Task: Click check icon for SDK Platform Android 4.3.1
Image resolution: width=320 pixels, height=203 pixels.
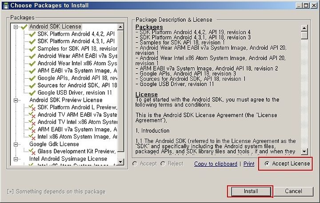Action: [32, 41]
